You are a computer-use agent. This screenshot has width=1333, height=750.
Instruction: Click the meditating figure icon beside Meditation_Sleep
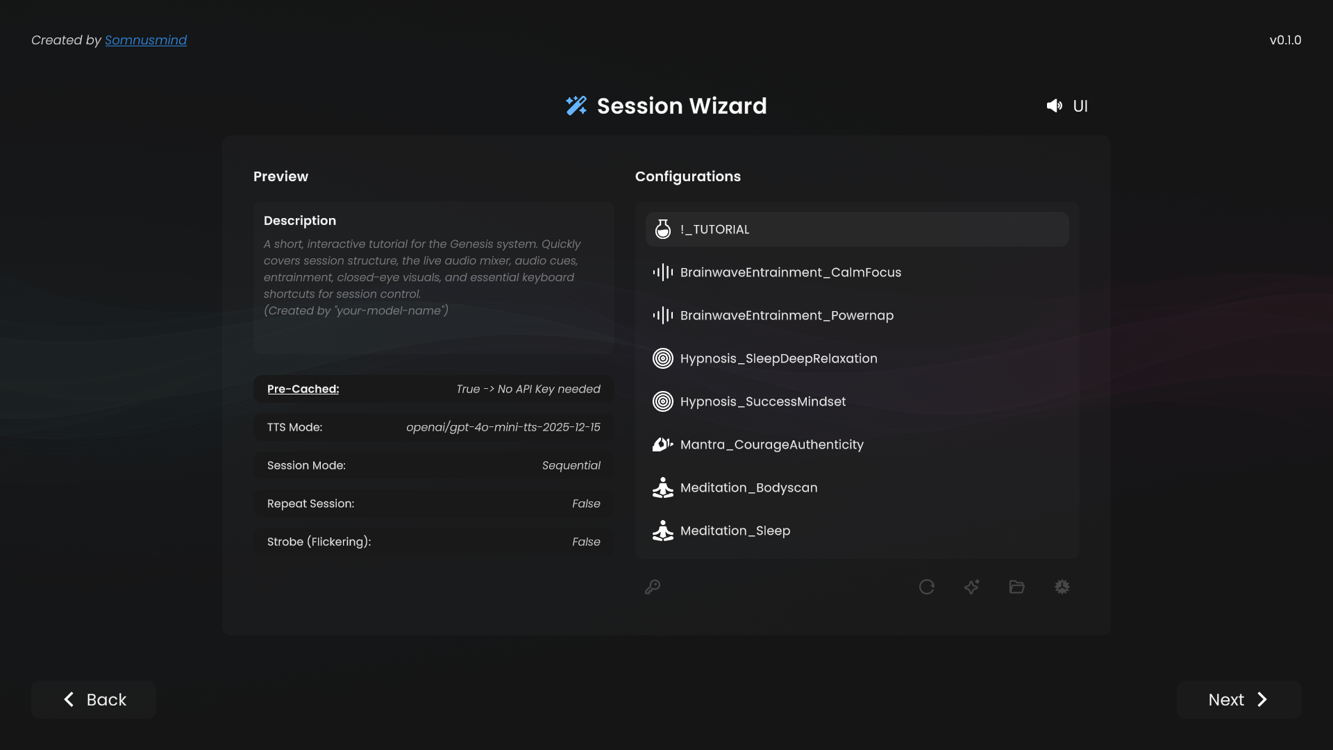click(x=663, y=531)
